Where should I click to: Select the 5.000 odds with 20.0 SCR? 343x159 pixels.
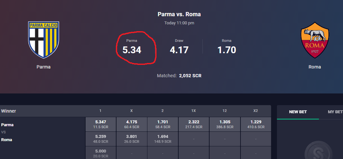[100, 153]
